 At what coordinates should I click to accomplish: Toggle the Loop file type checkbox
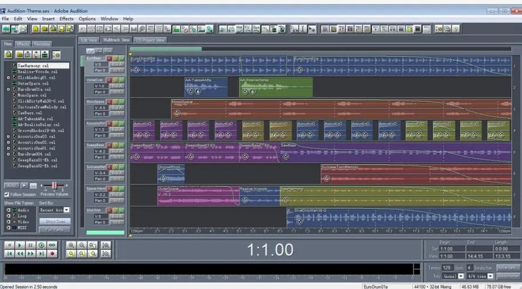[9, 216]
